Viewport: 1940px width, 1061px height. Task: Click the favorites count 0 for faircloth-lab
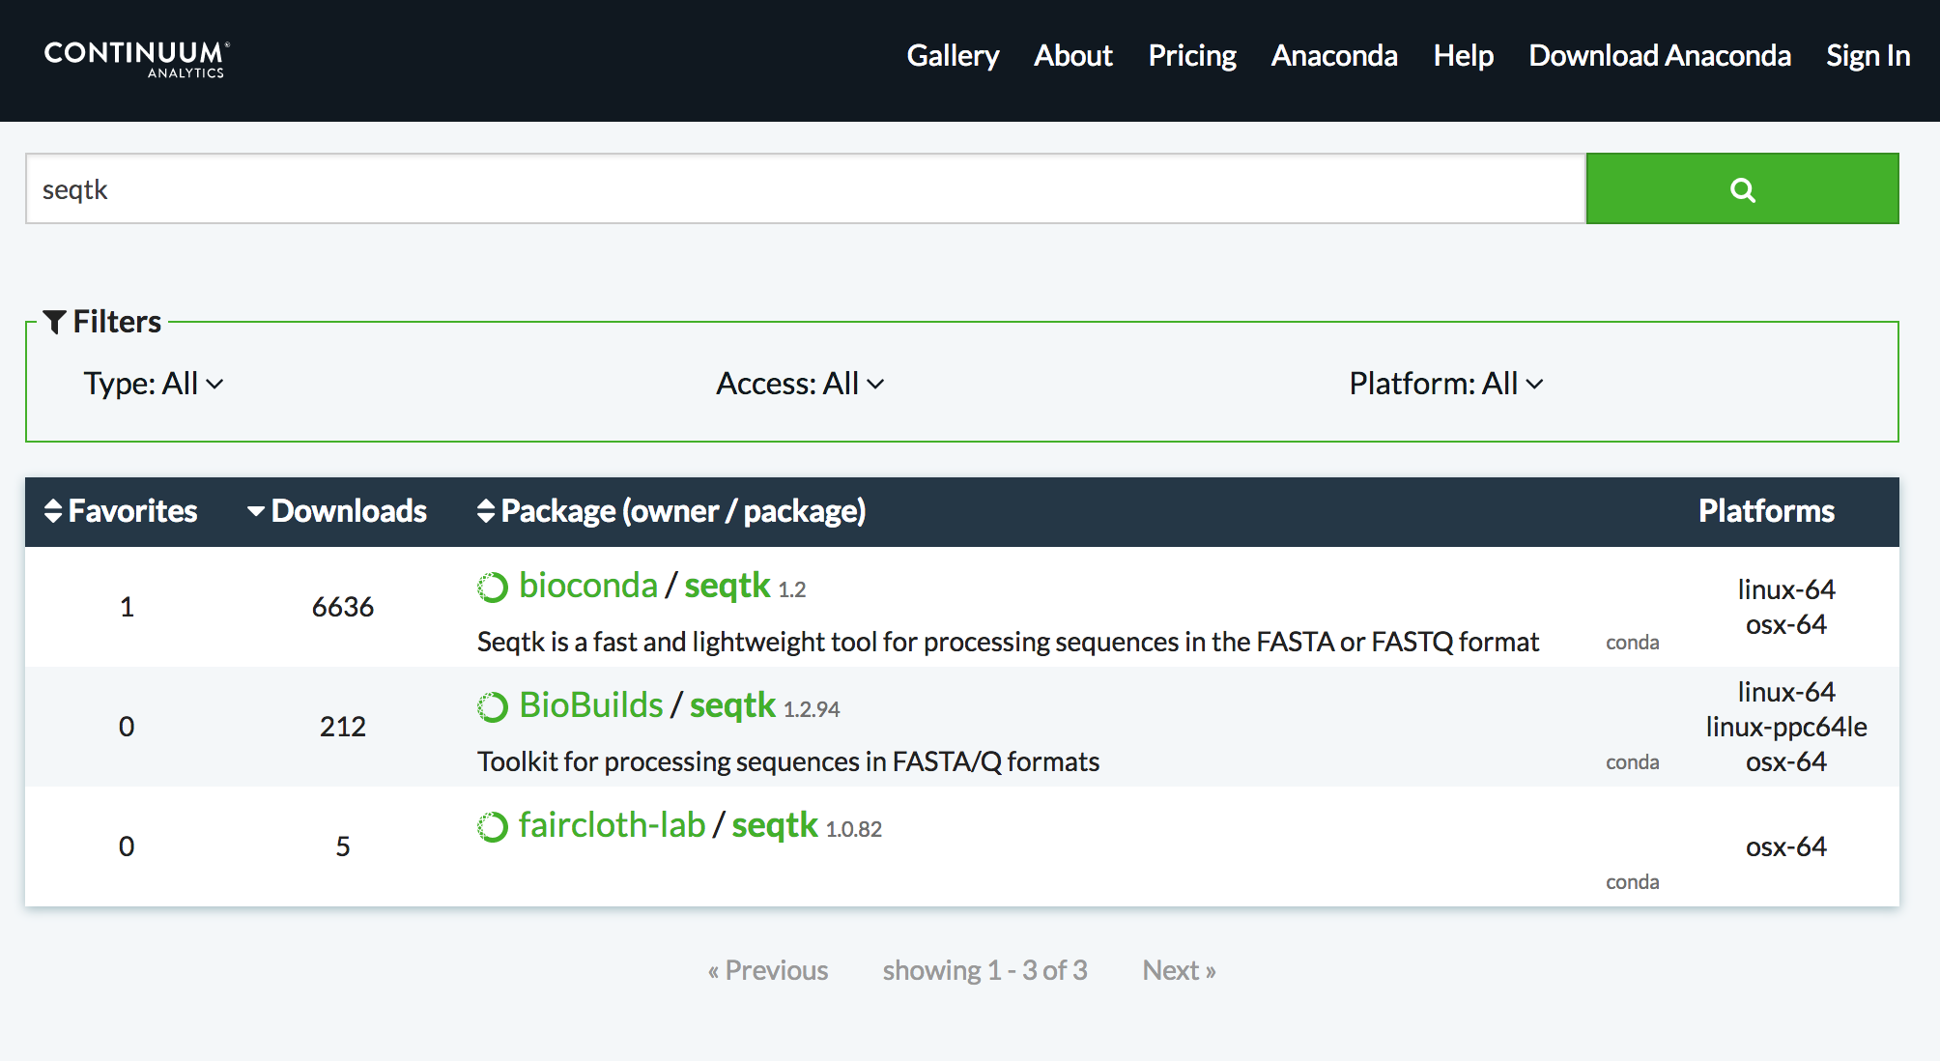pos(127,846)
